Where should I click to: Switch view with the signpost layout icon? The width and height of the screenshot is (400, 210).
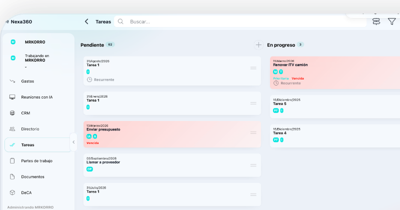376,21
